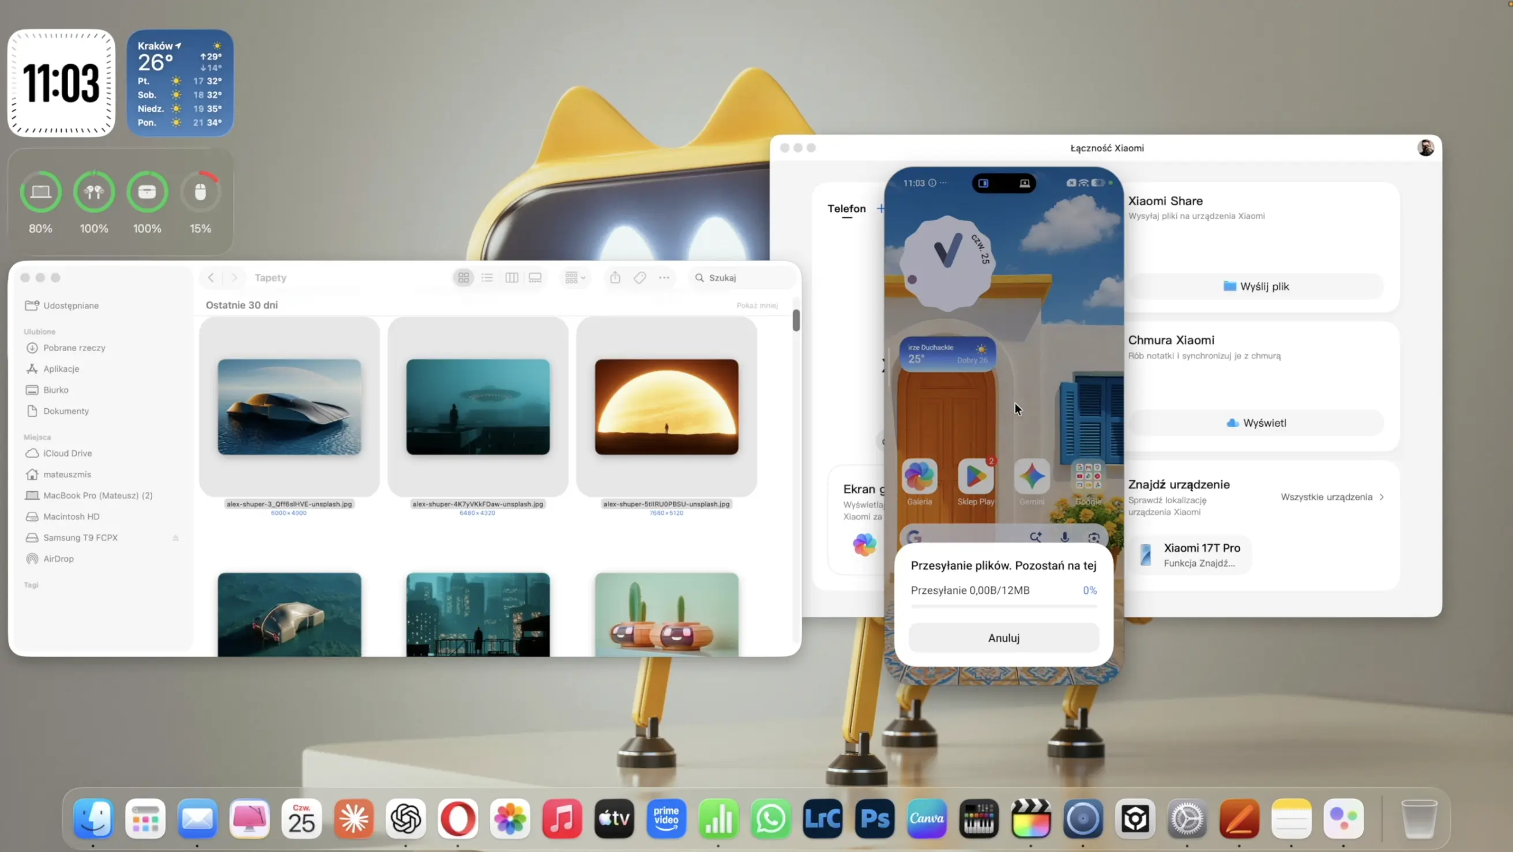Screen dimensions: 1513x852
Task: Select alex-shuper-3_Qff6sIHVE-unsplash.jpg thumbnail
Action: click(289, 407)
